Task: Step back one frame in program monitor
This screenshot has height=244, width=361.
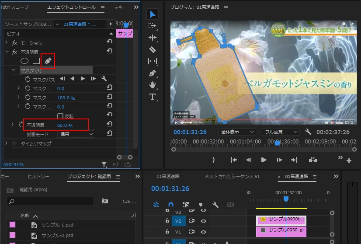Action: (x=249, y=160)
